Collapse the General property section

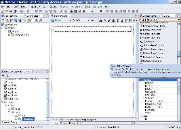[140, 80]
